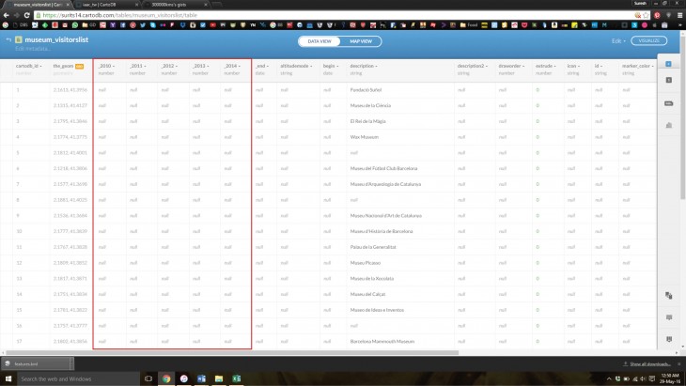
Task: Open the _2010 column header dropdown
Action: tap(105, 66)
